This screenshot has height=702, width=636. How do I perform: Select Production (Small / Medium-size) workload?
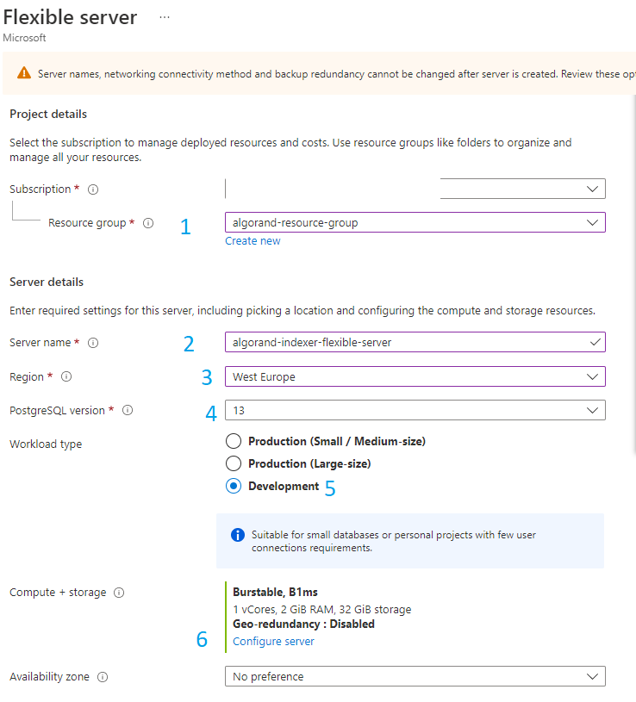[x=234, y=441]
